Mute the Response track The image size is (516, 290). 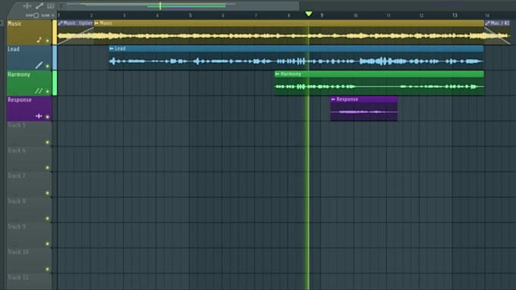coord(47,117)
